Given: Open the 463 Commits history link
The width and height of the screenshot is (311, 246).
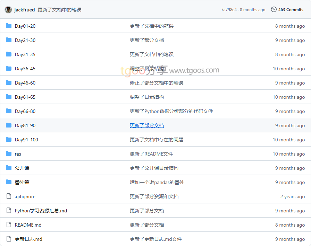Looking at the screenshot, I should click(291, 10).
